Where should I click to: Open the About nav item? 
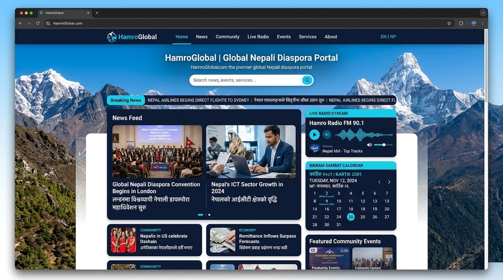[x=331, y=37]
